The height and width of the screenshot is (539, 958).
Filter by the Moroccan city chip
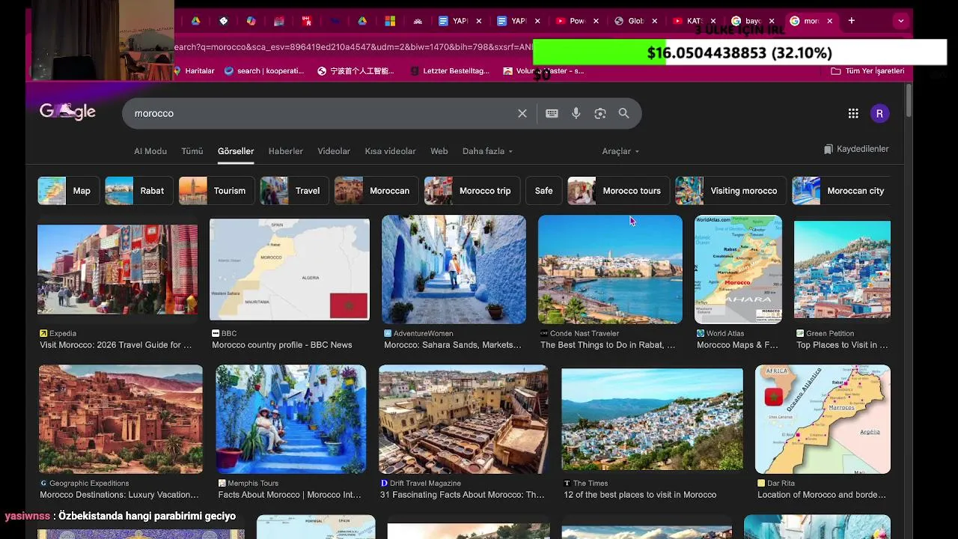coord(842,191)
